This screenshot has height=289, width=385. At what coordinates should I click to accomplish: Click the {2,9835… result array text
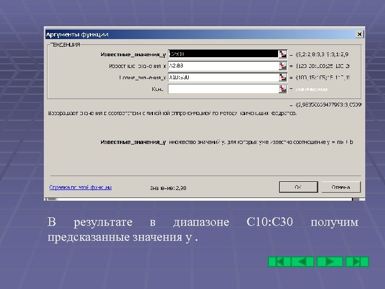pos(328,105)
